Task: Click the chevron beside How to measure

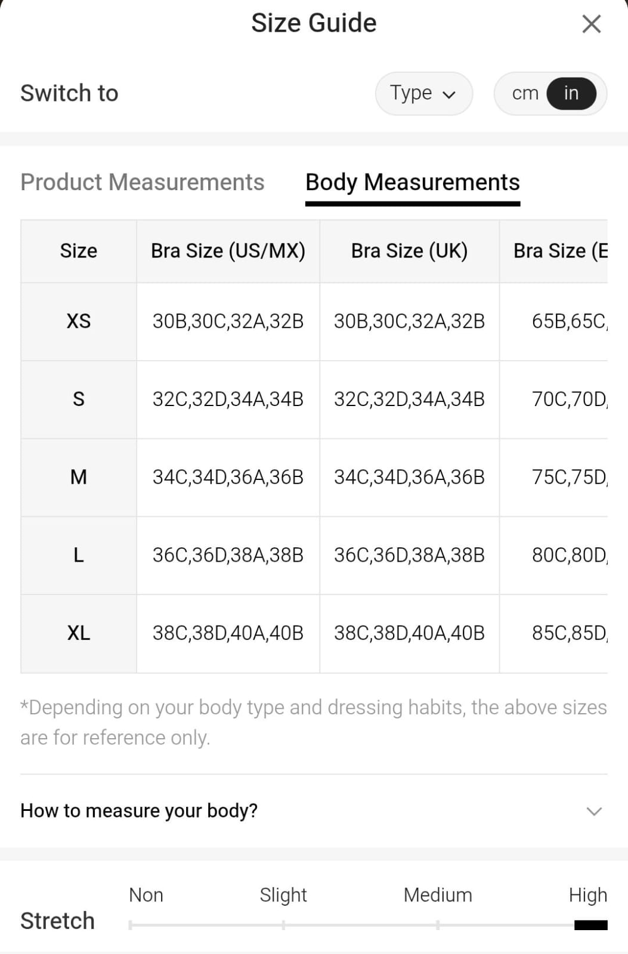Action: pos(594,811)
